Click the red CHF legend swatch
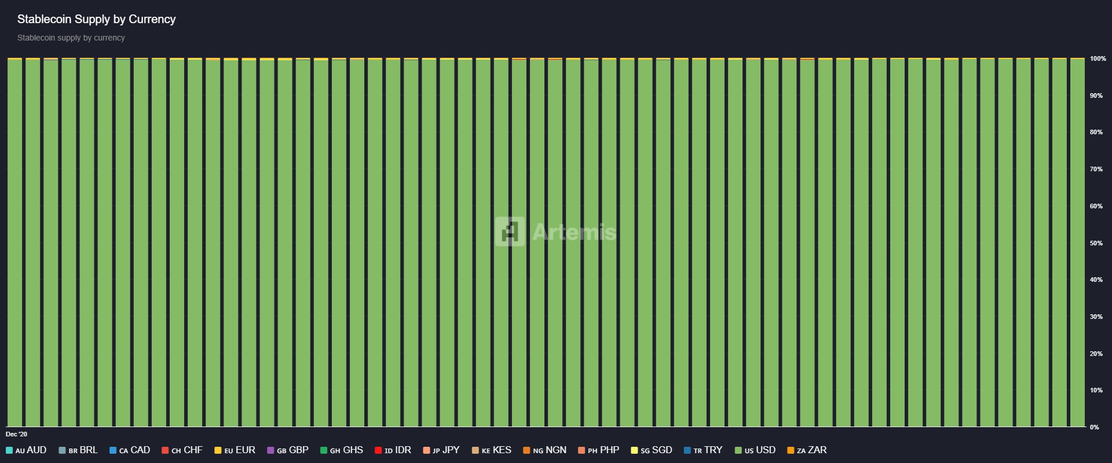1112x463 pixels. click(165, 450)
